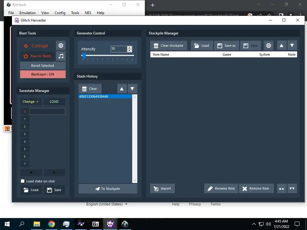Open BizHawk View menu
This screenshot has height=230, width=307.
point(45,13)
